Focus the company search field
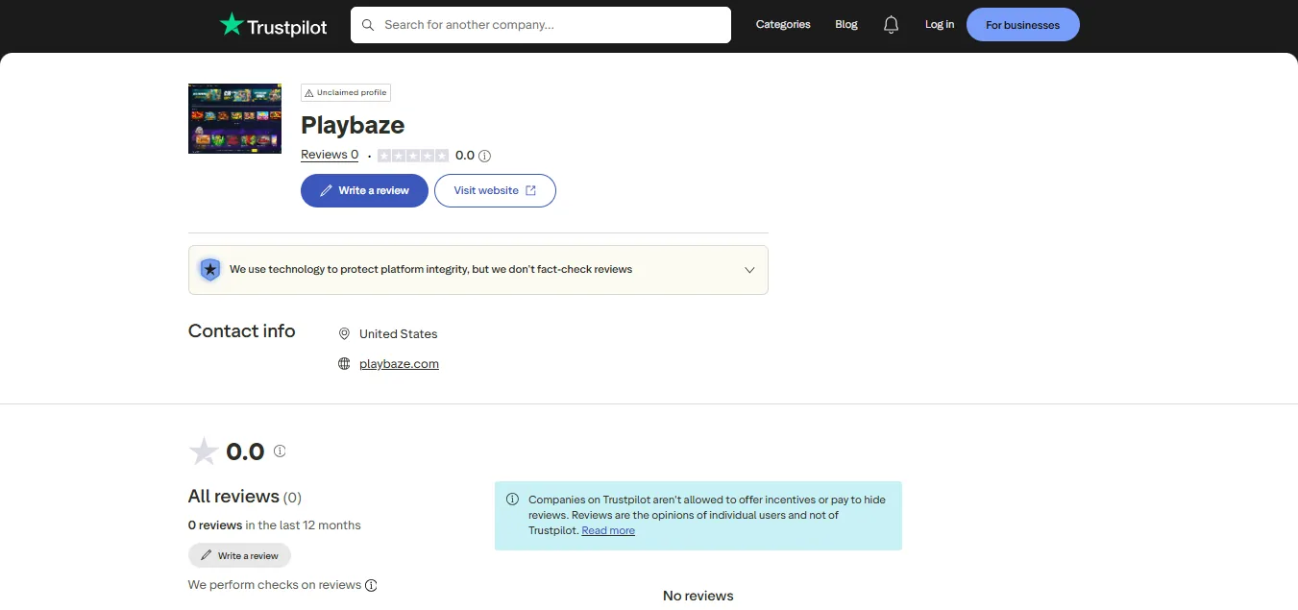1298x610 pixels. [541, 25]
